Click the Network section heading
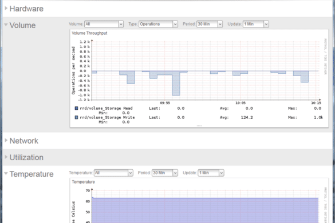335x223 pixels. [x=24, y=141]
